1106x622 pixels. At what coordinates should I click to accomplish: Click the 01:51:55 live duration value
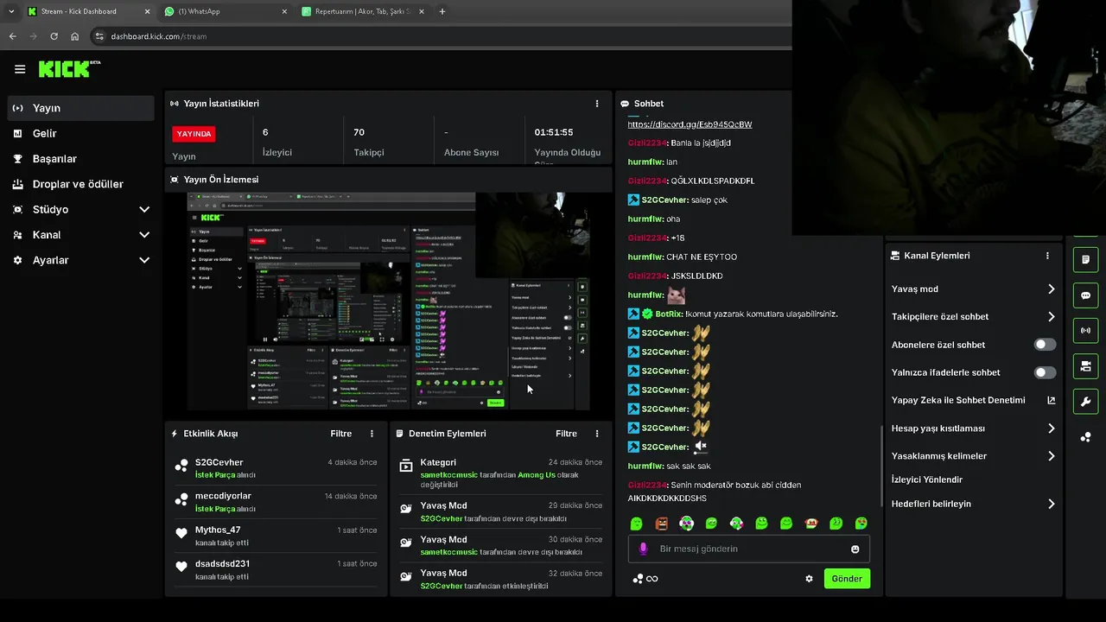[x=554, y=132]
